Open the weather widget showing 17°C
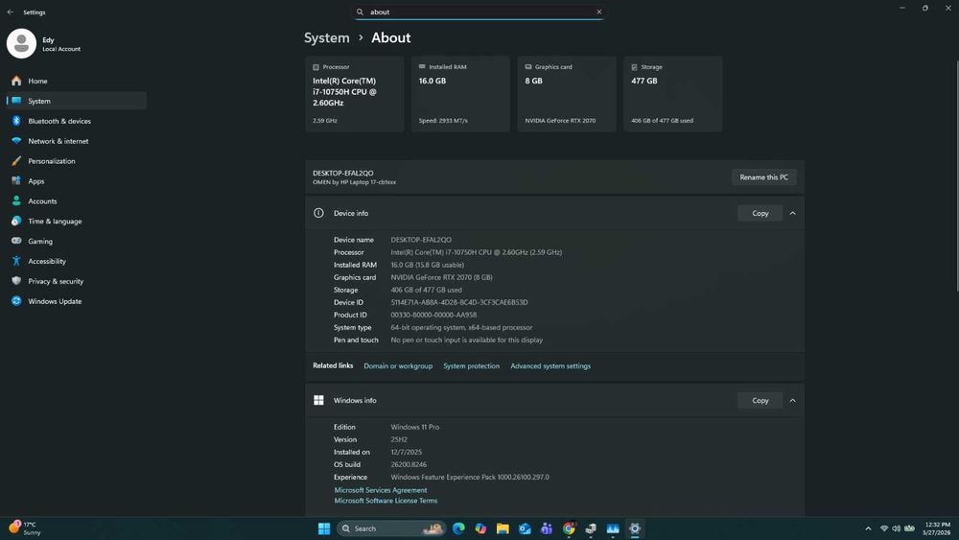The height and width of the screenshot is (540, 959). [x=25, y=528]
